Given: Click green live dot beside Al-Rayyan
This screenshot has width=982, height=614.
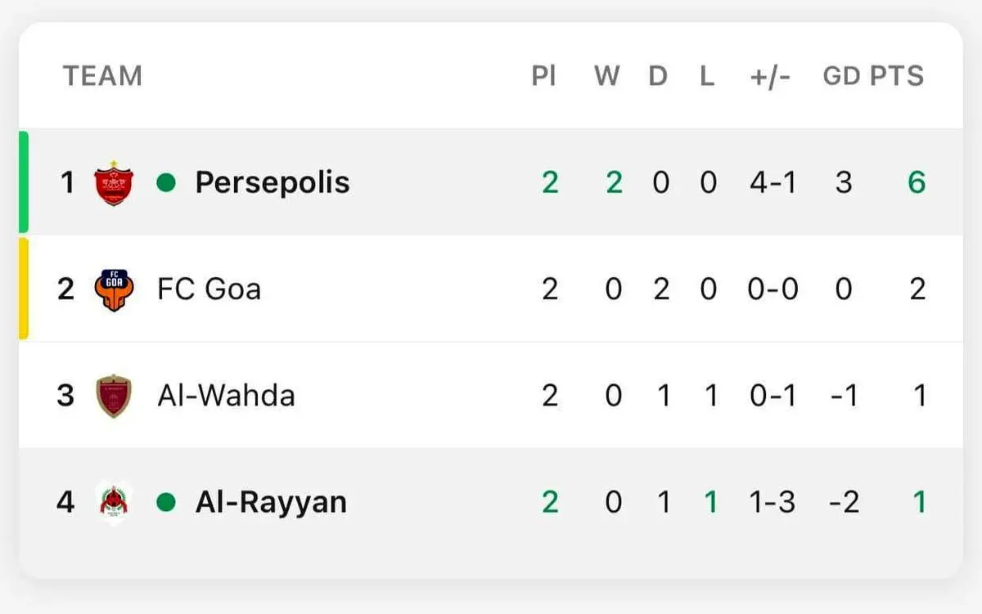Looking at the screenshot, I should tap(166, 501).
